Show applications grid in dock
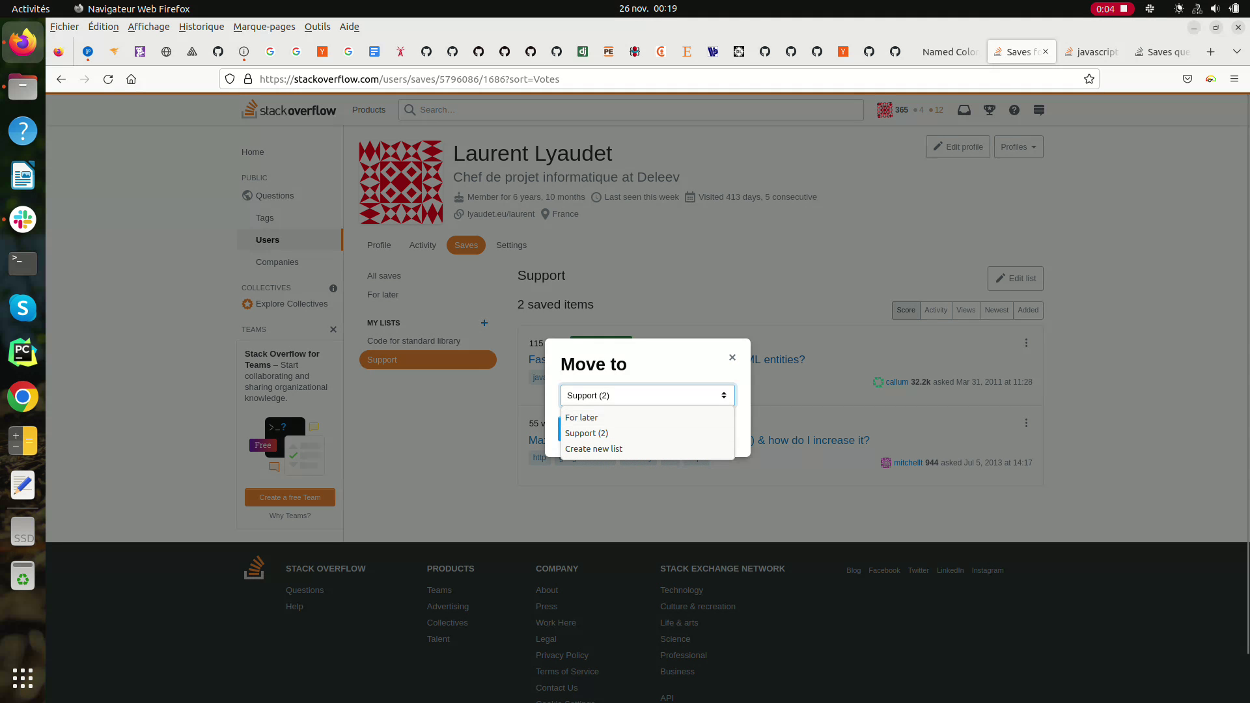 23,678
